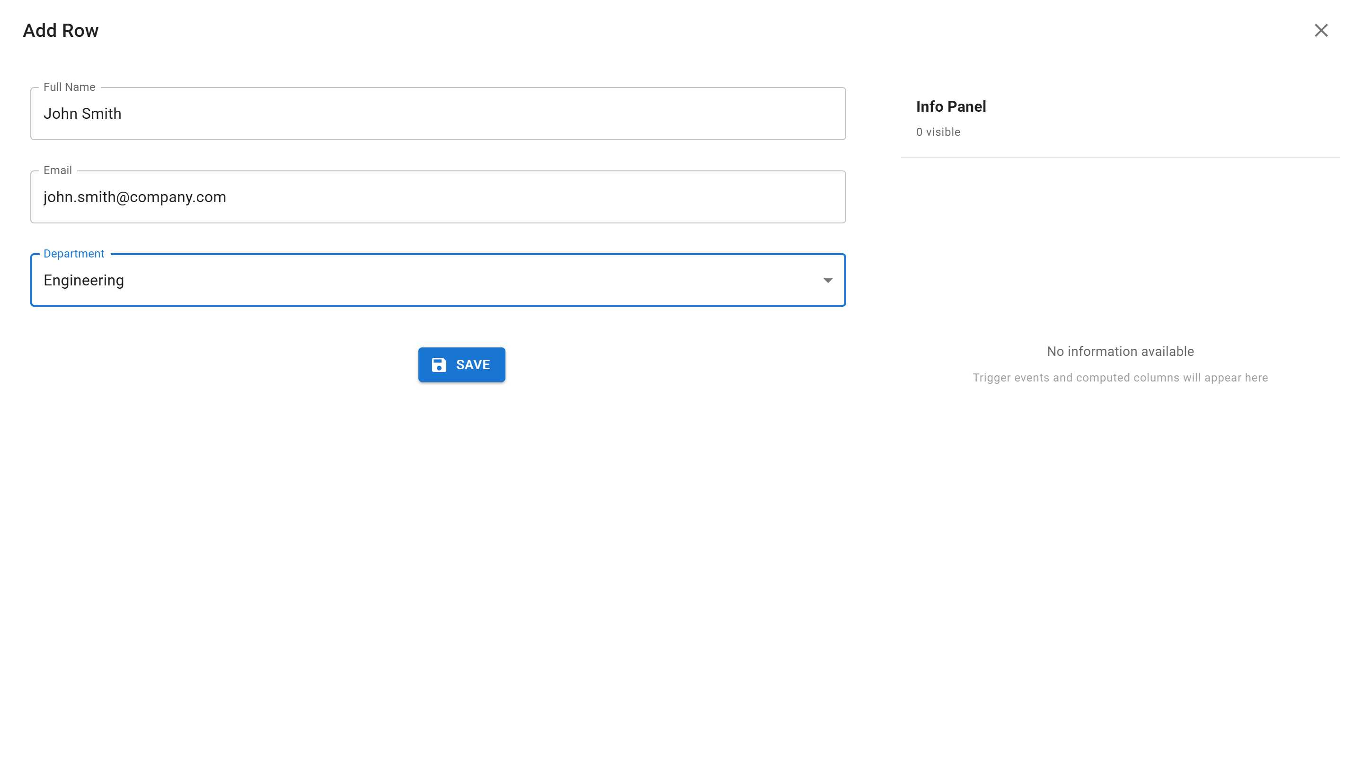Click the john.smith@company.com email text
The width and height of the screenshot is (1363, 781).
click(x=134, y=197)
